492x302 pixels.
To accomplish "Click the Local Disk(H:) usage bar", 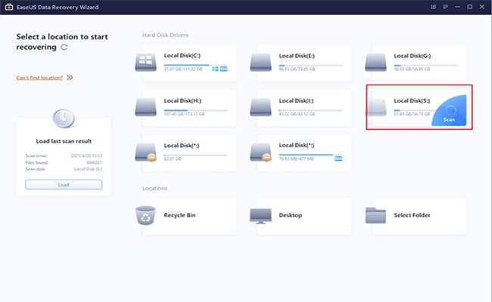I will [x=195, y=110].
